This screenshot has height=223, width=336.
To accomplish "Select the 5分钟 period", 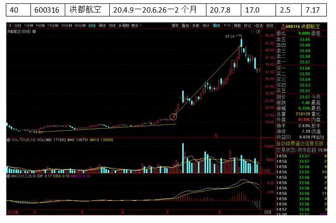I will tap(40, 26).
